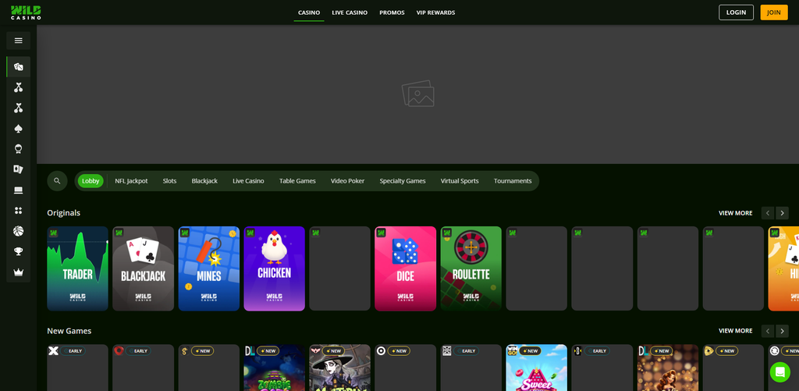Screen dimensions: 799x391
Task: Open the live dealer sidebar icon
Action: point(19,149)
